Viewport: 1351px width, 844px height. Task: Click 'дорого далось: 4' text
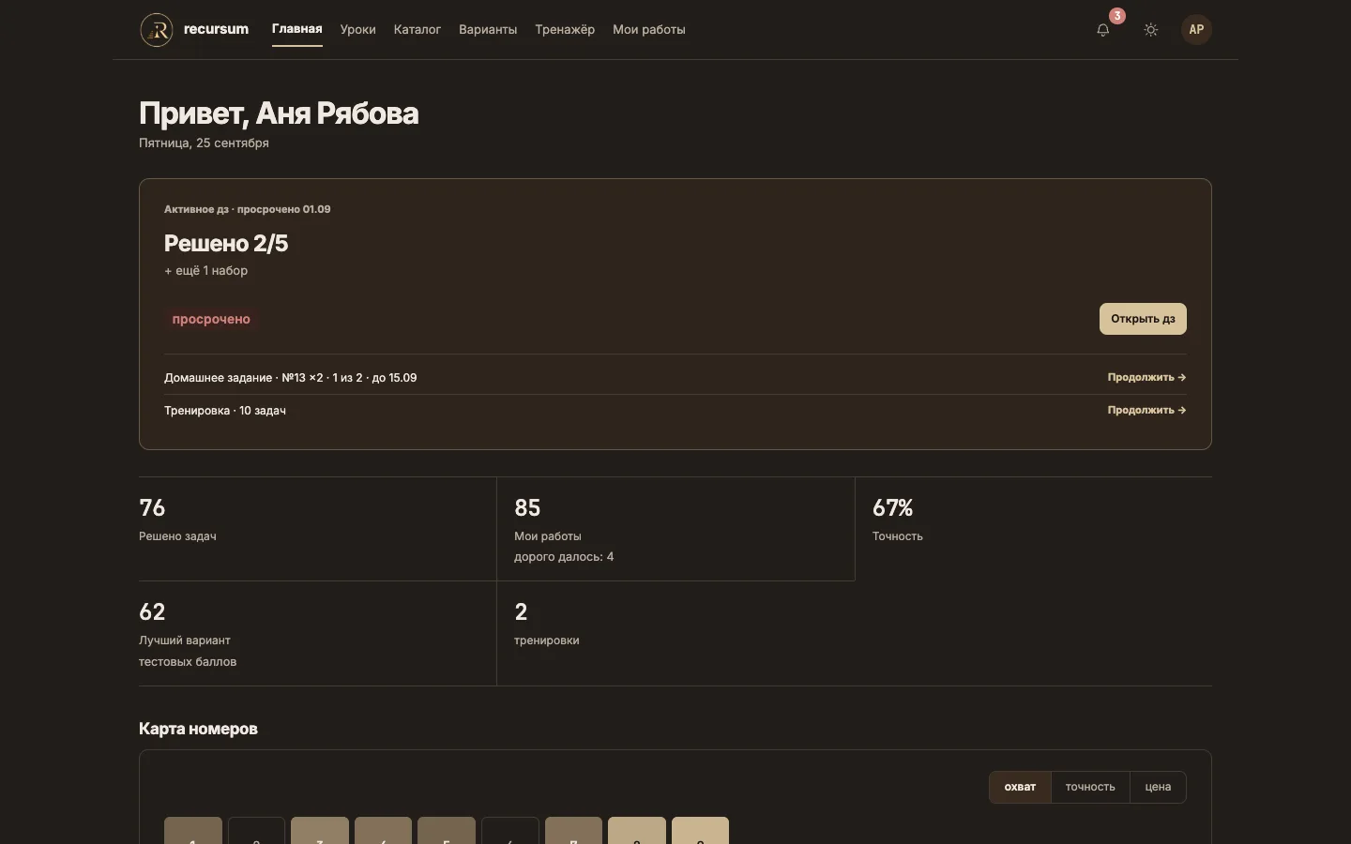coord(564,557)
